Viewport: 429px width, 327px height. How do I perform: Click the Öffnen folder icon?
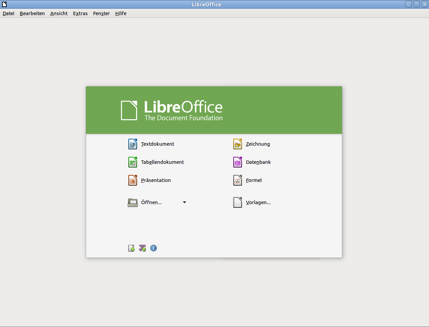(x=133, y=202)
